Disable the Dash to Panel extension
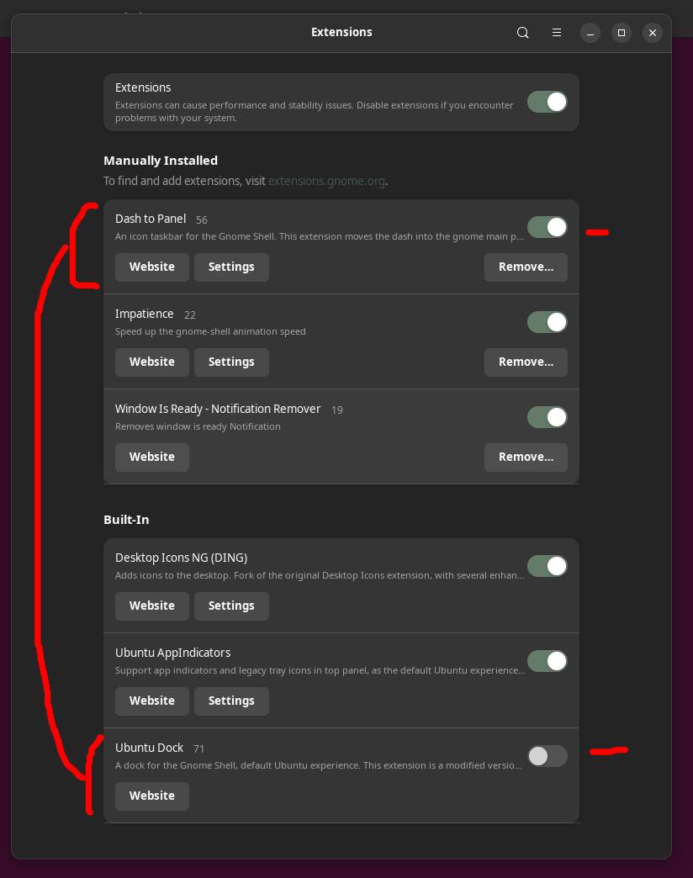693x878 pixels. (x=548, y=227)
